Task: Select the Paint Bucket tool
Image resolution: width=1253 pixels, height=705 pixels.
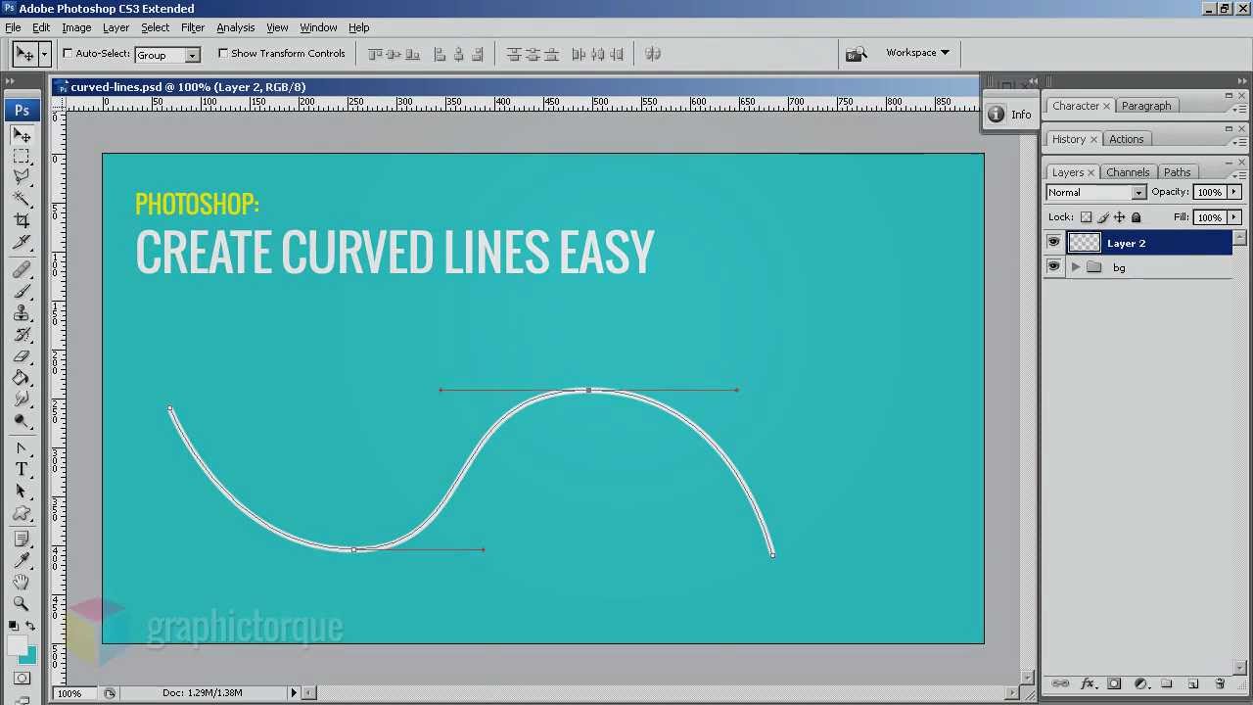Action: pyautogui.click(x=22, y=378)
